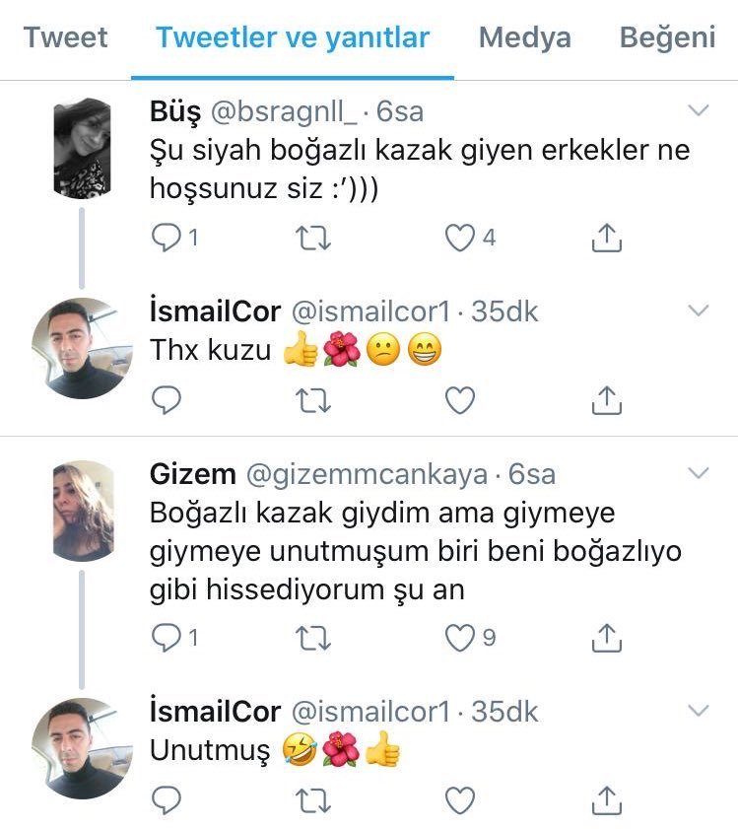Like Büş's tweet with 4 likes
The width and height of the screenshot is (738, 829).
(460, 238)
